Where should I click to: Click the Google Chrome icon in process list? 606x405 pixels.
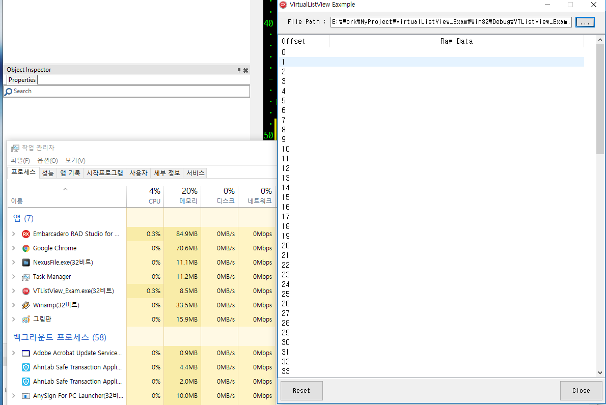pyautogui.click(x=26, y=248)
